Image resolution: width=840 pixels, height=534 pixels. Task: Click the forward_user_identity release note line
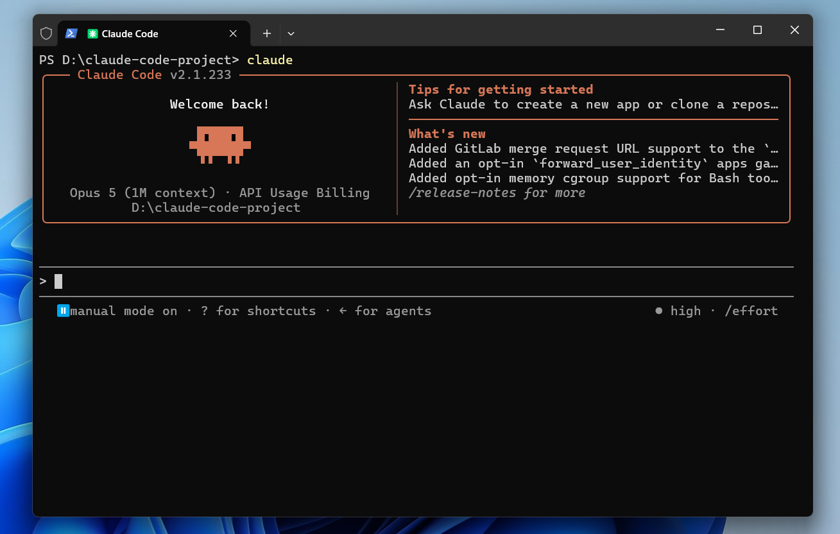pos(594,163)
